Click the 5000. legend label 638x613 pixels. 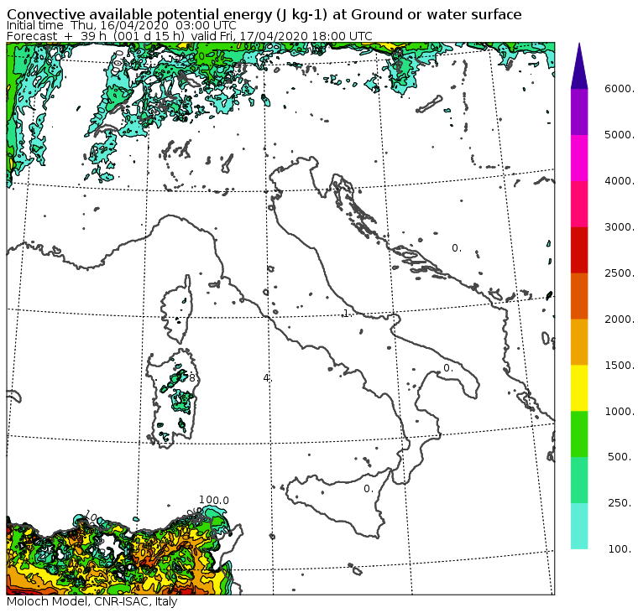pyautogui.click(x=619, y=134)
